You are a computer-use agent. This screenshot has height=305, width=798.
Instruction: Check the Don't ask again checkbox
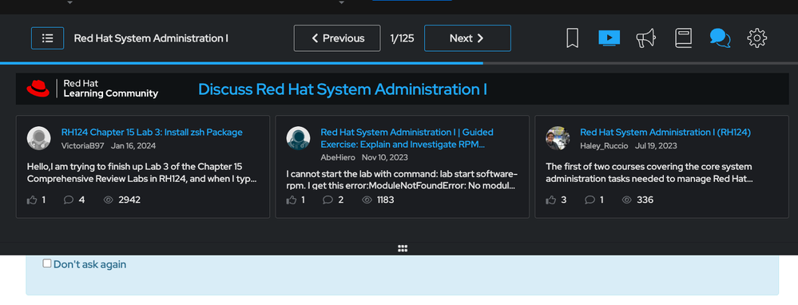point(47,263)
